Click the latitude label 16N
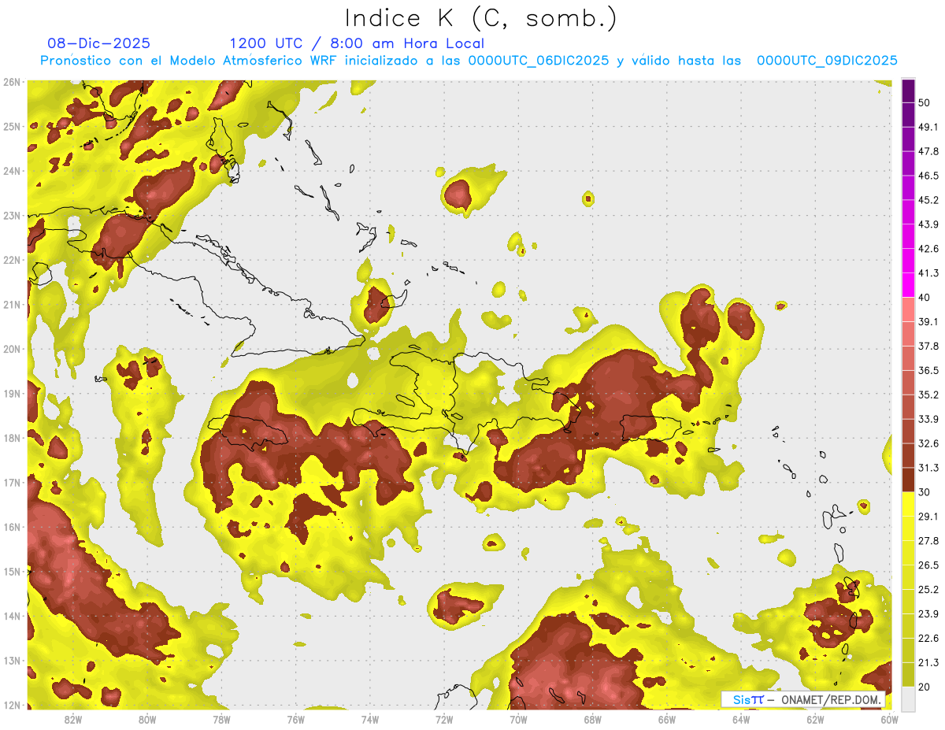Viewport: 945px width, 730px height. pos(11,527)
